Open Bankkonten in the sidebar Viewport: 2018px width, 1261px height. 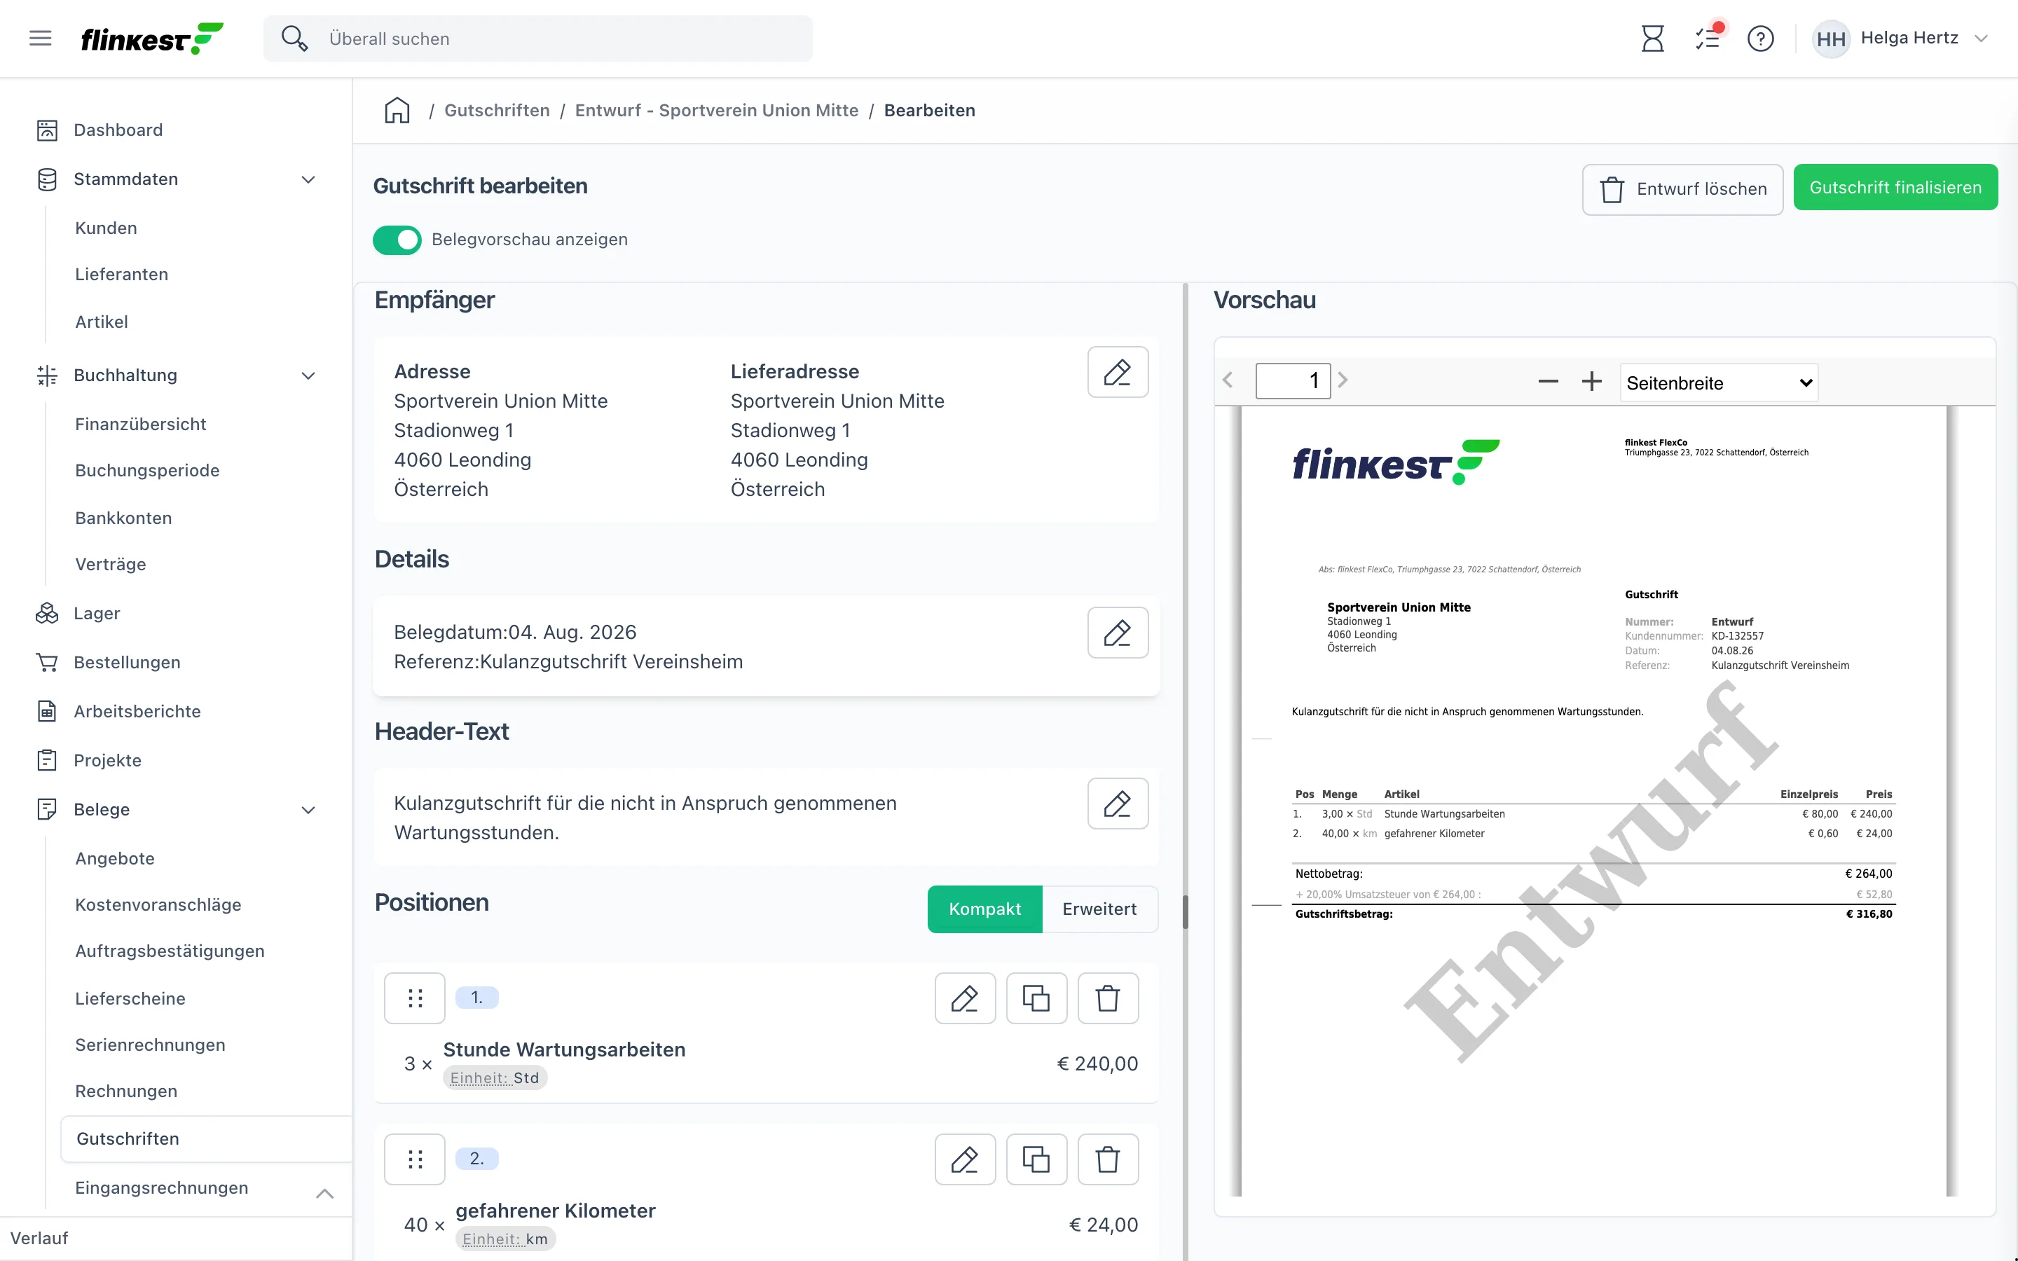(x=123, y=518)
